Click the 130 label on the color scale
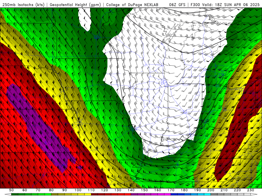Screen dimensions: 262x196 pyautogui.click(x=118, y=190)
